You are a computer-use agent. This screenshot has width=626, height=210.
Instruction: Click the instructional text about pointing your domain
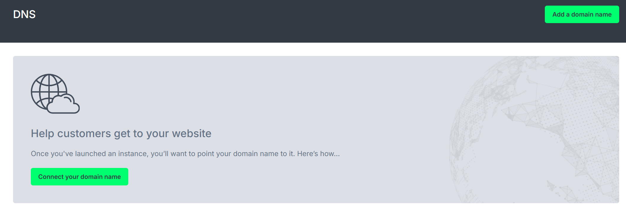[185, 154]
